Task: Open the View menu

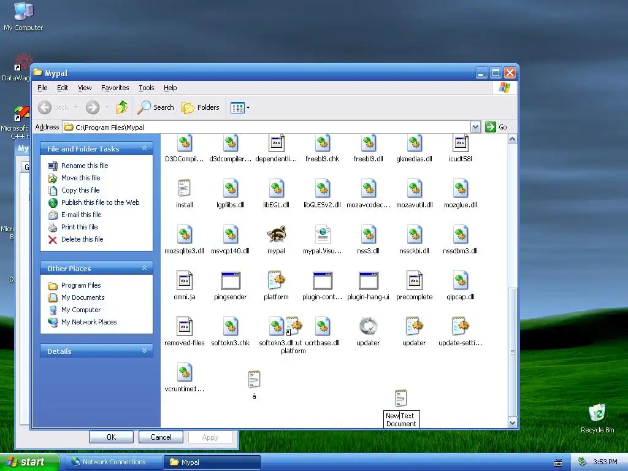Action: pyautogui.click(x=85, y=88)
